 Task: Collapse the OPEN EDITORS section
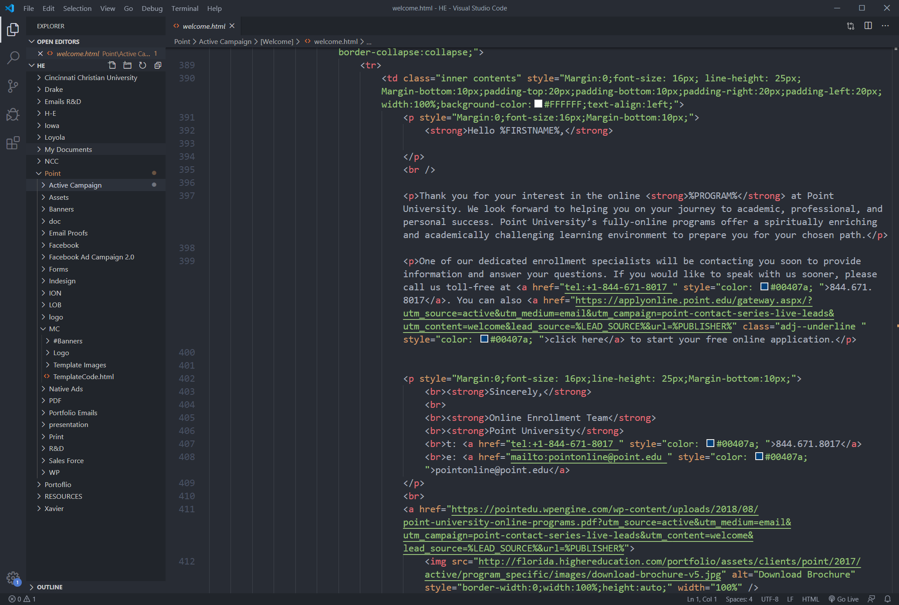coord(57,41)
